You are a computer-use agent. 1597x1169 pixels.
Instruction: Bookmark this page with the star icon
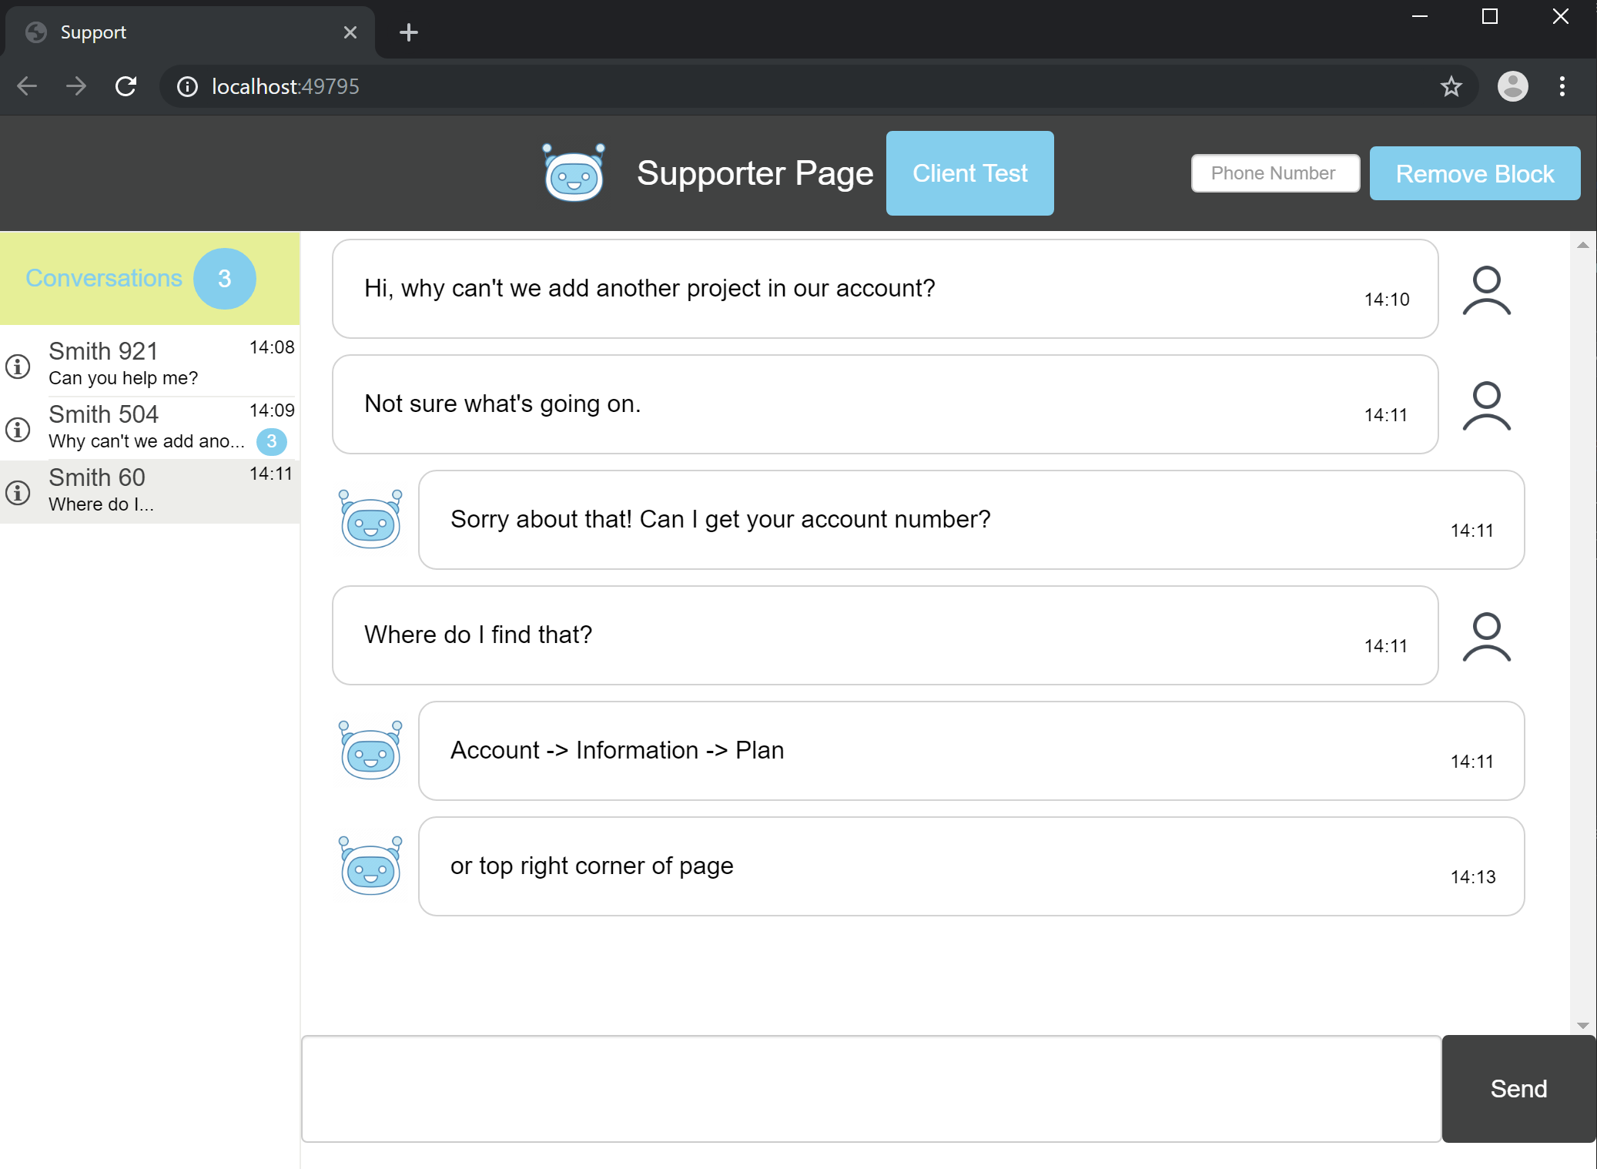click(1451, 86)
